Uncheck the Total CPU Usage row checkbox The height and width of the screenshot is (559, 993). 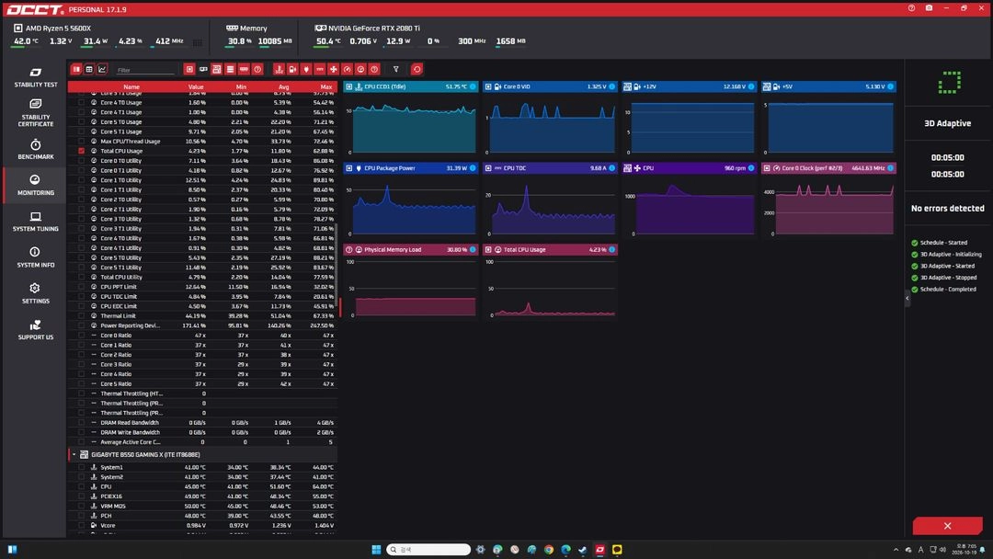(x=81, y=151)
